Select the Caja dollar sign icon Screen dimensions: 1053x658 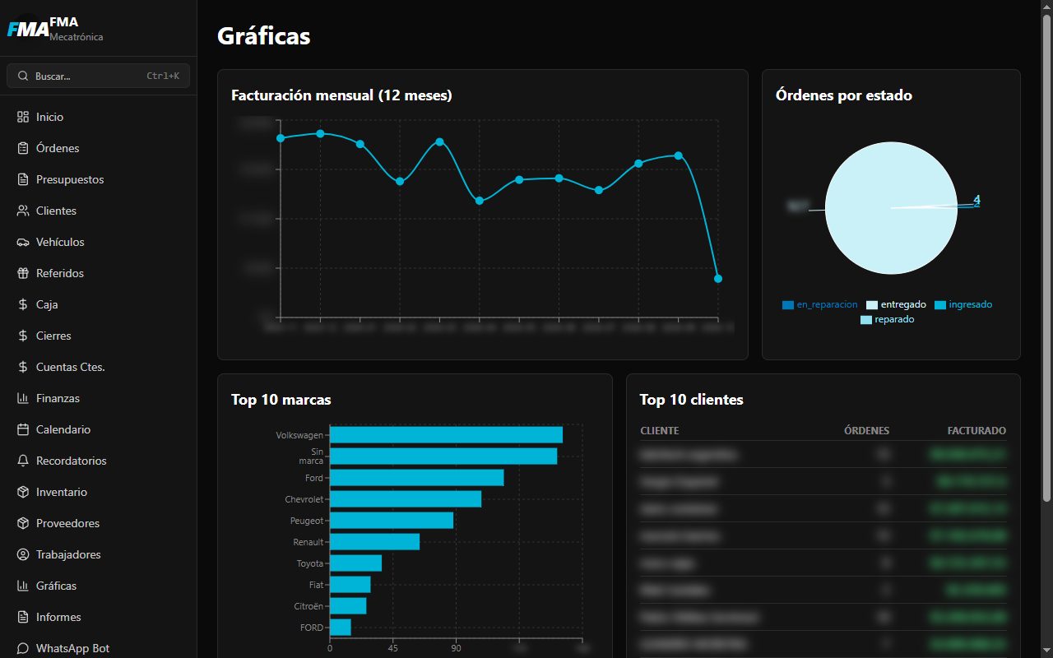pos(23,304)
